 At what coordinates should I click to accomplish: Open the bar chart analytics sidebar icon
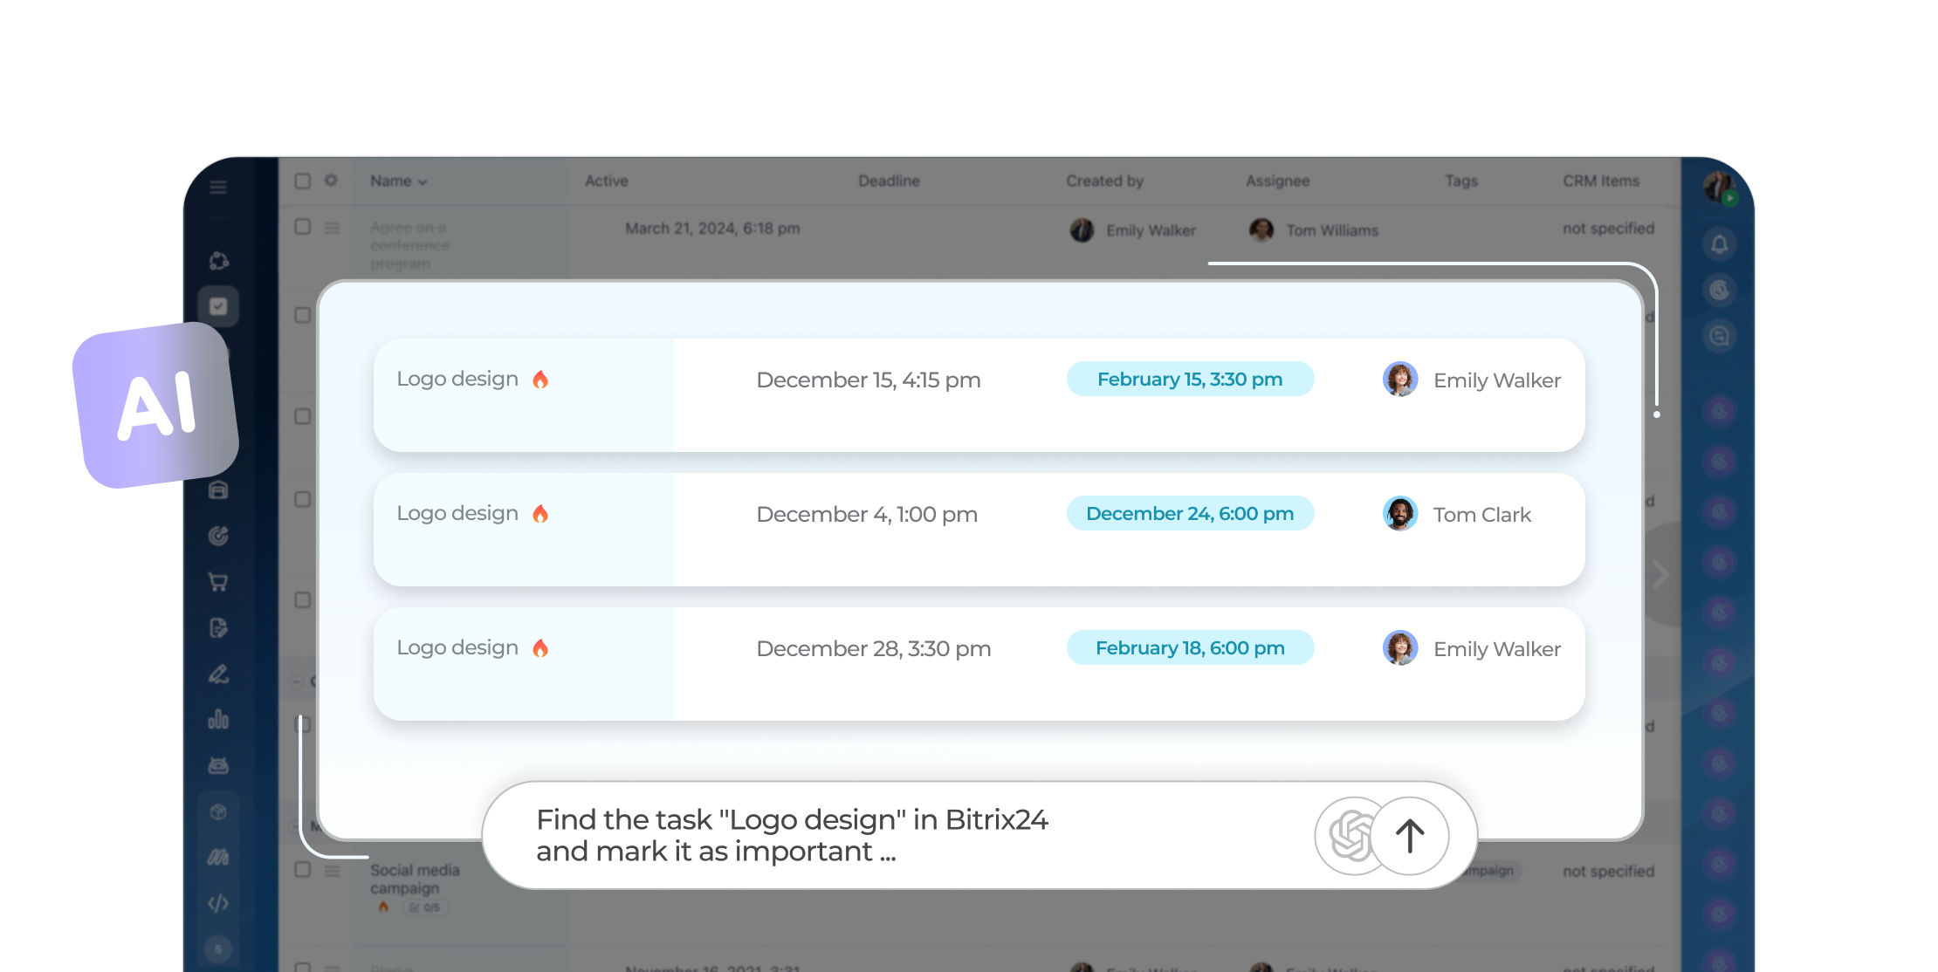click(218, 720)
